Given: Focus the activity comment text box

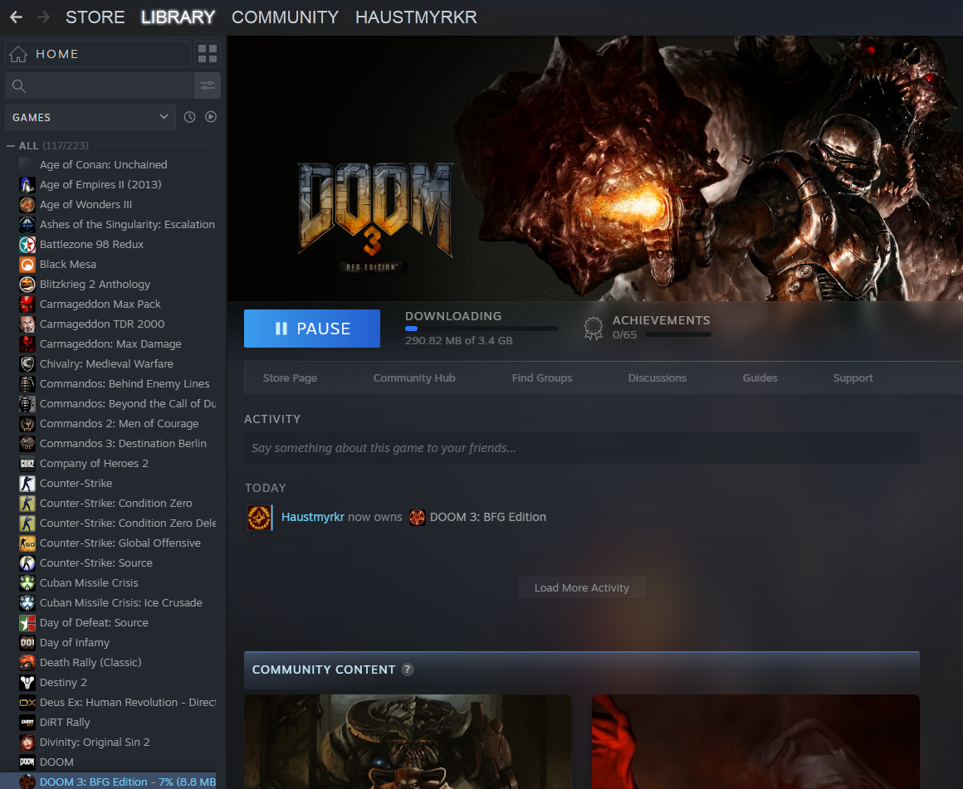Looking at the screenshot, I should [x=581, y=448].
